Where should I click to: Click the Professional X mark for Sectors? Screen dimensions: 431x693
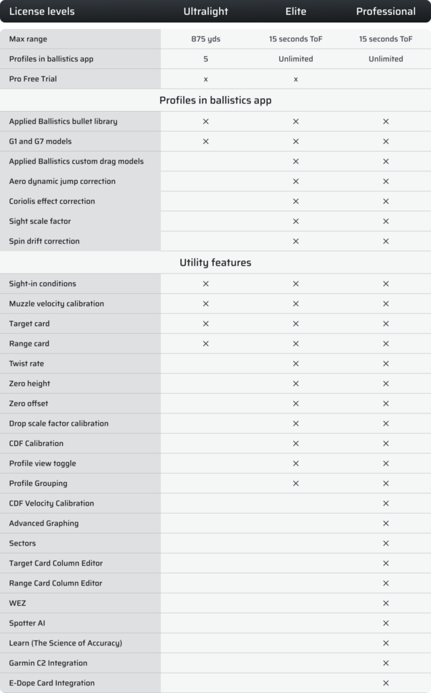click(x=386, y=543)
